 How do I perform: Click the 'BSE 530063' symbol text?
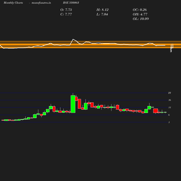(x=71, y=3)
